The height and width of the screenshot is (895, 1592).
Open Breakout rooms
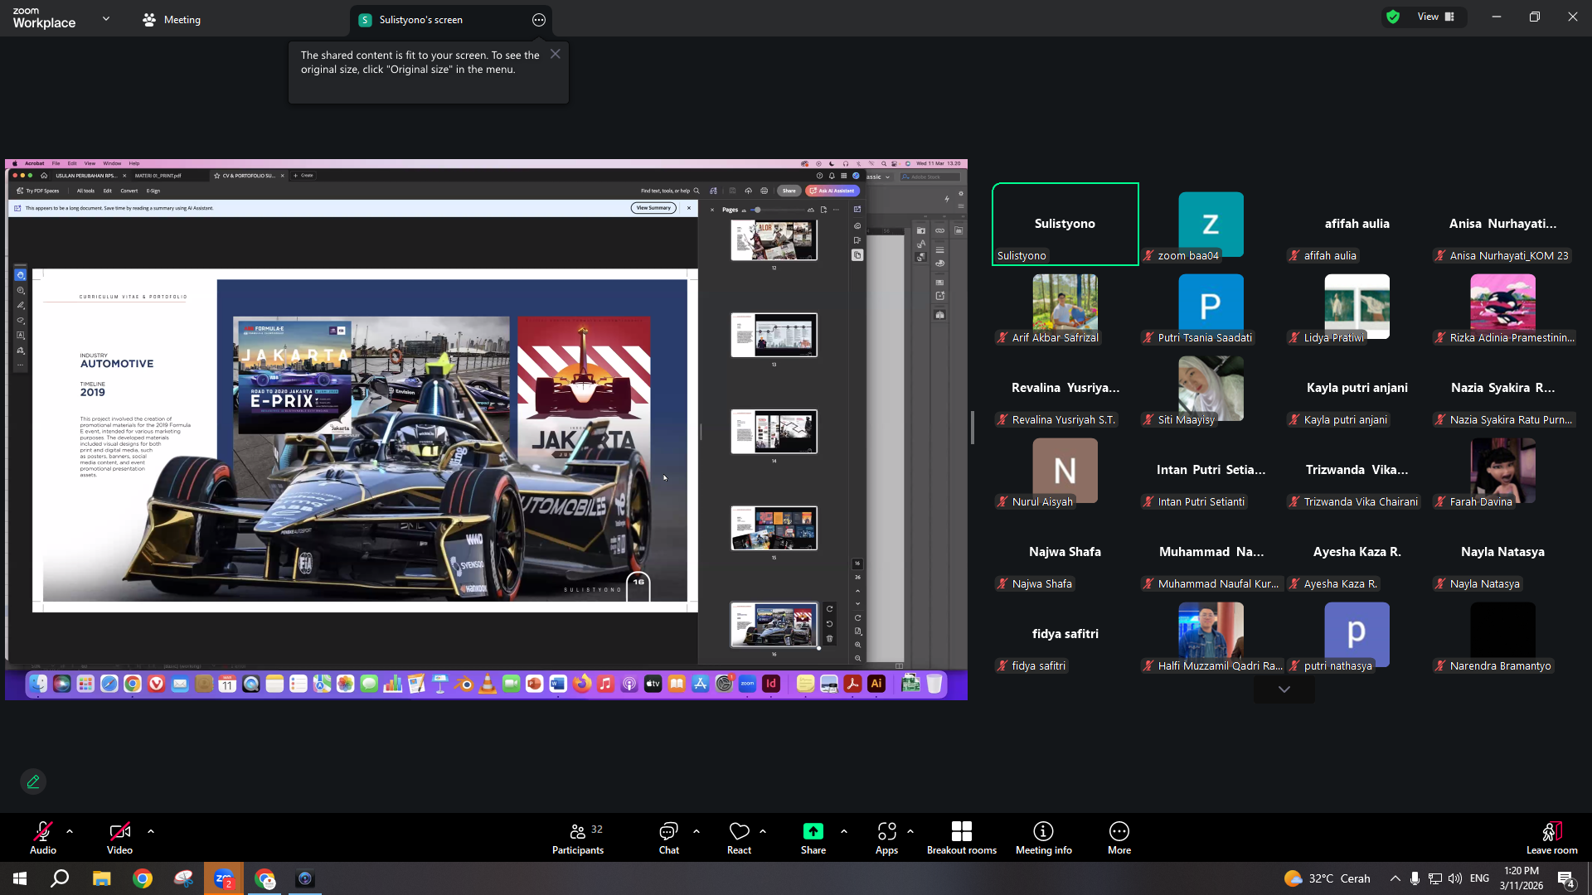(962, 839)
